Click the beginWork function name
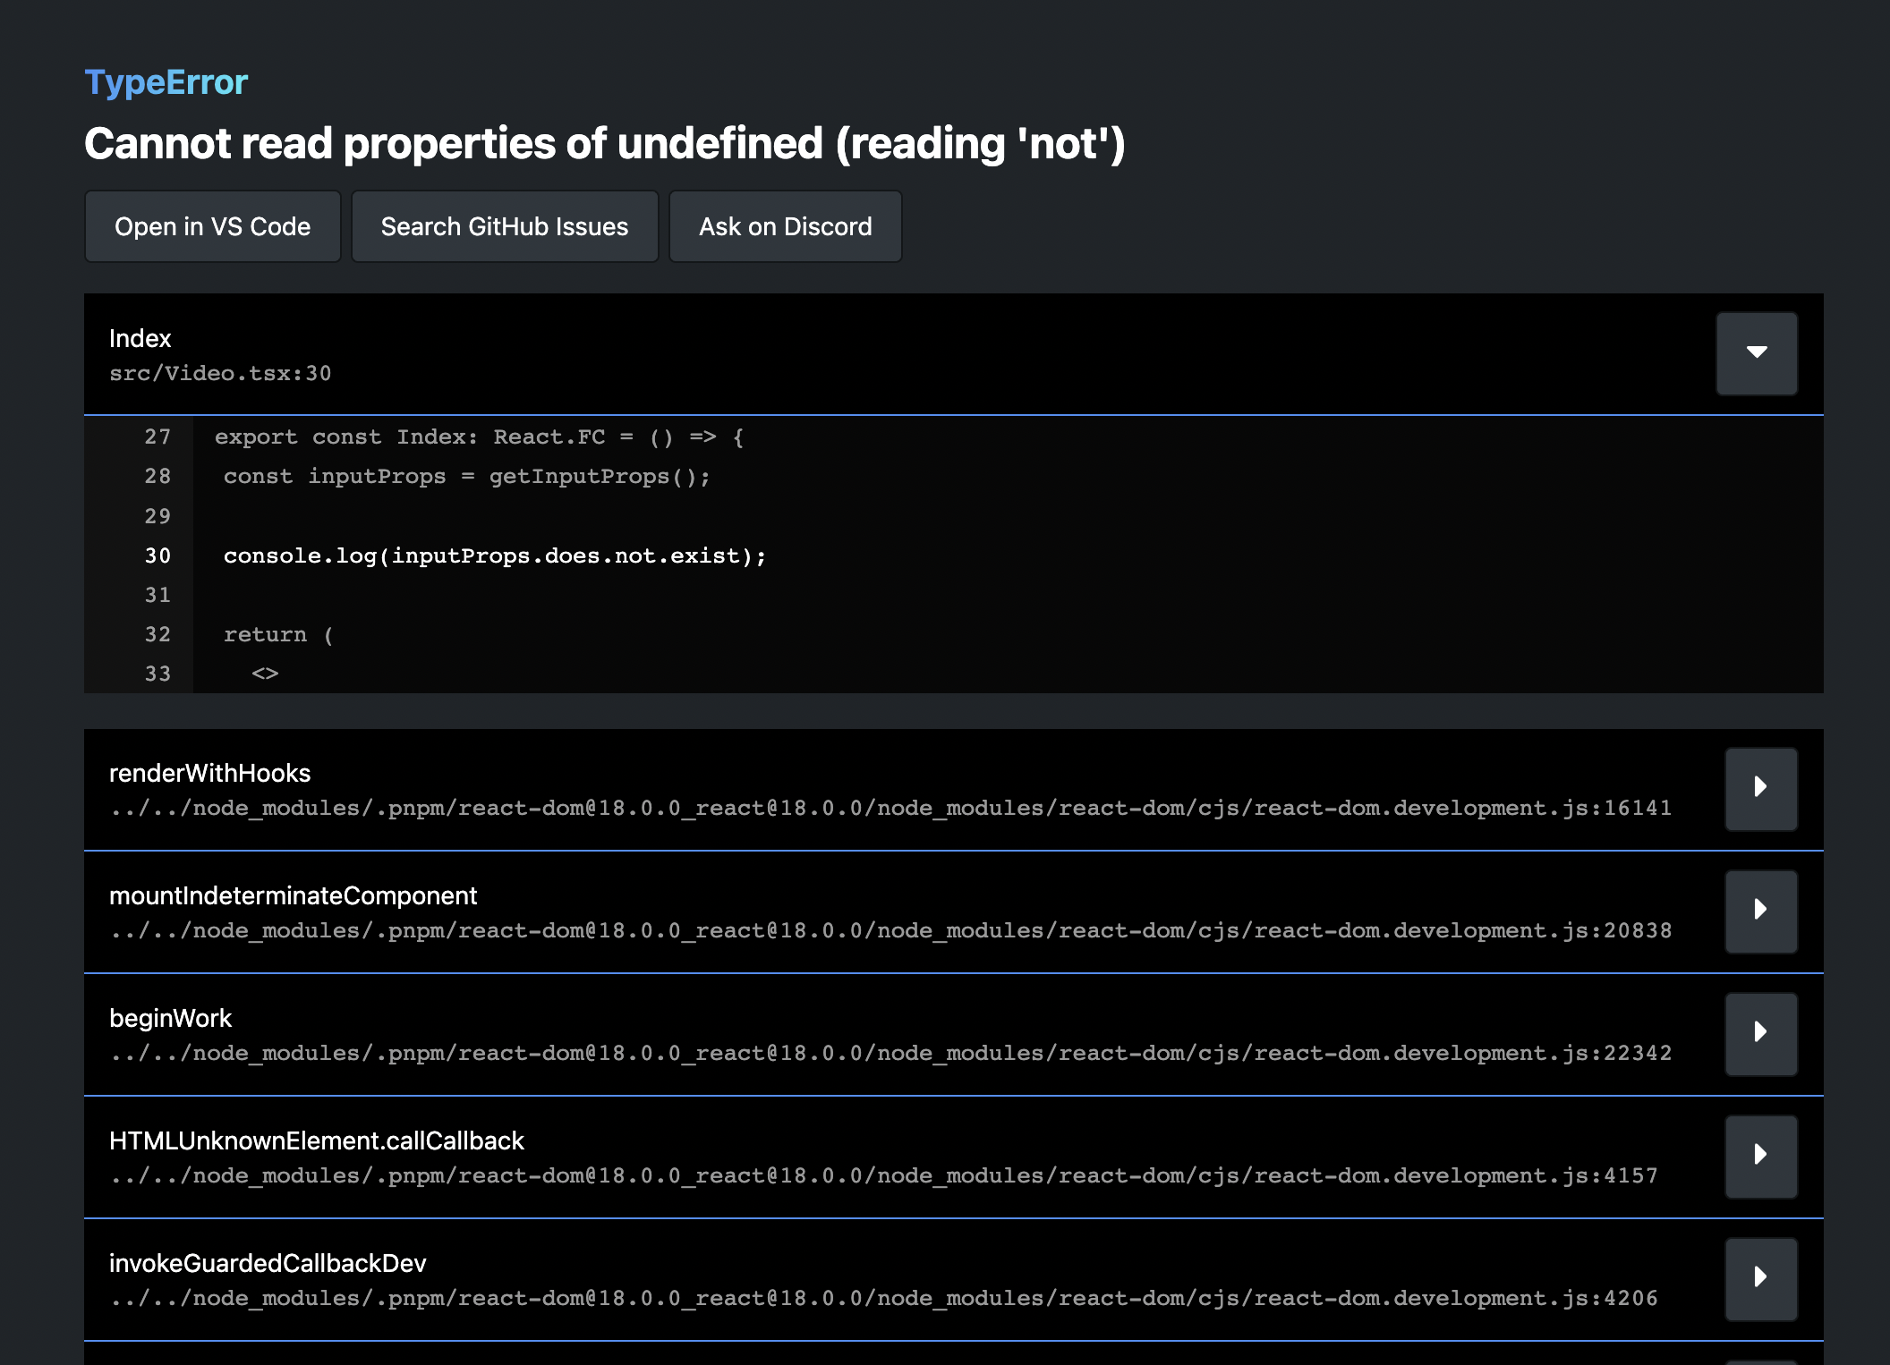The height and width of the screenshot is (1365, 1890). [x=170, y=1019]
